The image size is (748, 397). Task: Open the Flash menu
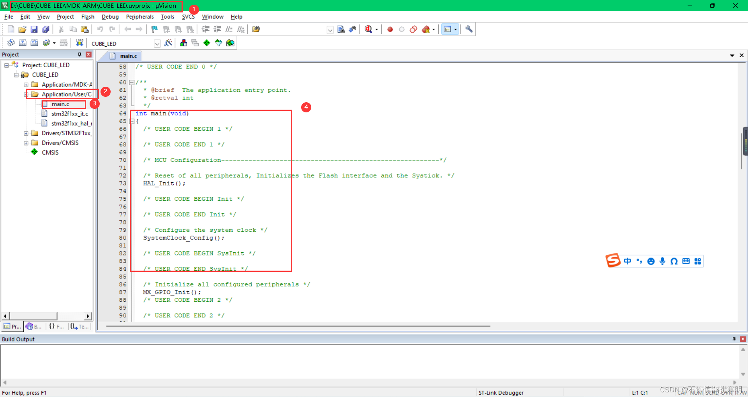88,17
